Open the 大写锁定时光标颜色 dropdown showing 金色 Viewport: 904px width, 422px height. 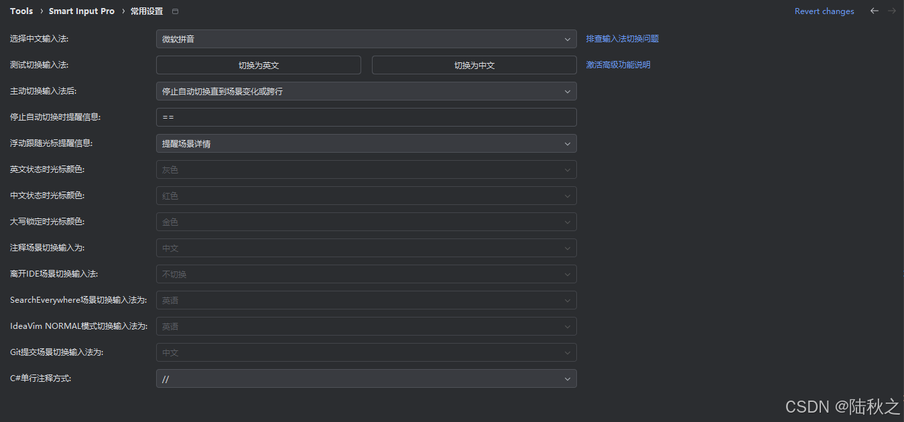point(366,222)
